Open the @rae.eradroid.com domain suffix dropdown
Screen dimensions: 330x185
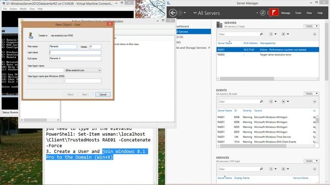[83, 70]
